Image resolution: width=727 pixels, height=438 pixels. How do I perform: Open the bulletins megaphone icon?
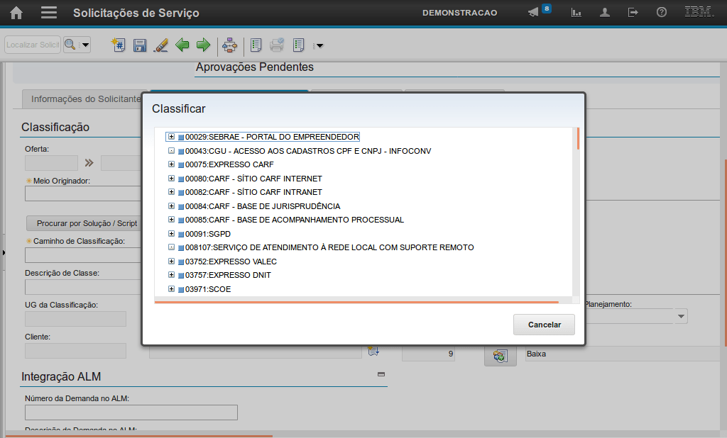533,13
